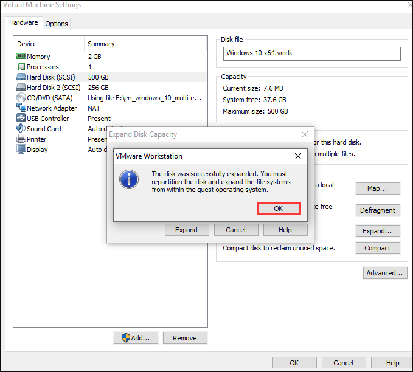Click the Display monitor icon
The width and height of the screenshot is (413, 372).
(x=21, y=149)
